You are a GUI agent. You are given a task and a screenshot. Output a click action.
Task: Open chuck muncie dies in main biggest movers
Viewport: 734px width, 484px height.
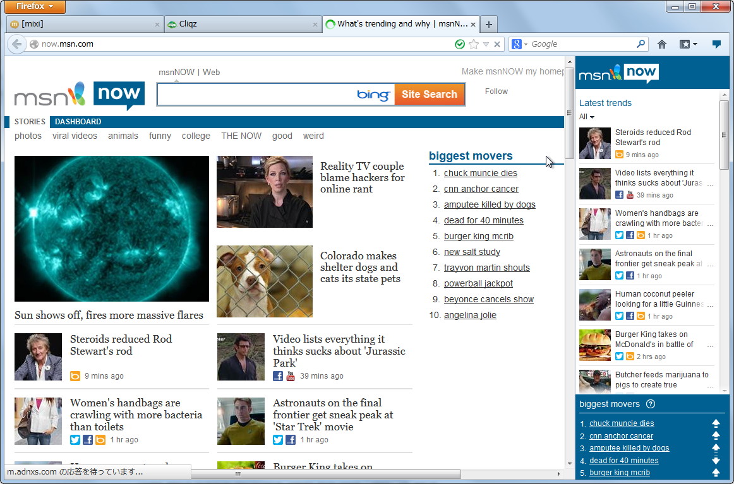(x=480, y=173)
